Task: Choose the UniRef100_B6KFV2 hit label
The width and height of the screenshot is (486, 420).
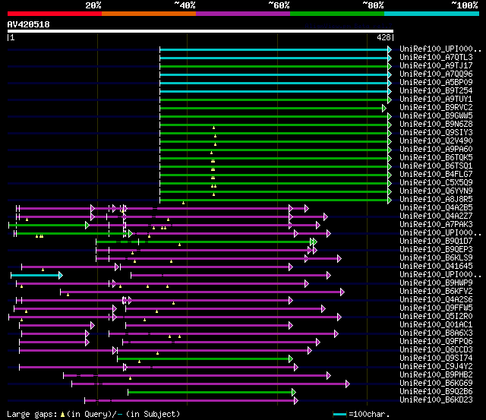Action: tap(436, 292)
